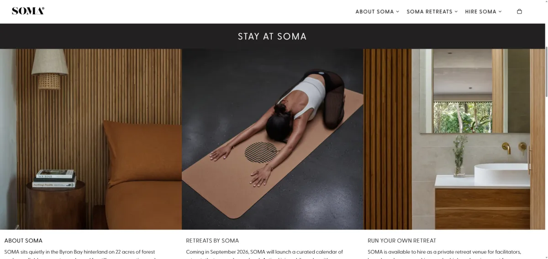The width and height of the screenshot is (548, 259).
Task: Click the SOMA logo
Action: point(28,11)
